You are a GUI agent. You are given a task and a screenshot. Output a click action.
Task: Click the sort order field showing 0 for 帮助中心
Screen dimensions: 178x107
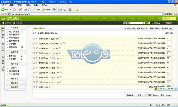click(169, 39)
